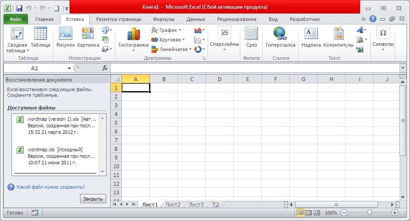The width and height of the screenshot is (410, 221).
Task: Zoom out with the minus button
Action: (x=344, y=213)
